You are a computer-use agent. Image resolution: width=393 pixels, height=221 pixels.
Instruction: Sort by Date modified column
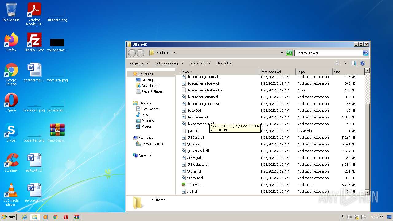click(x=277, y=72)
